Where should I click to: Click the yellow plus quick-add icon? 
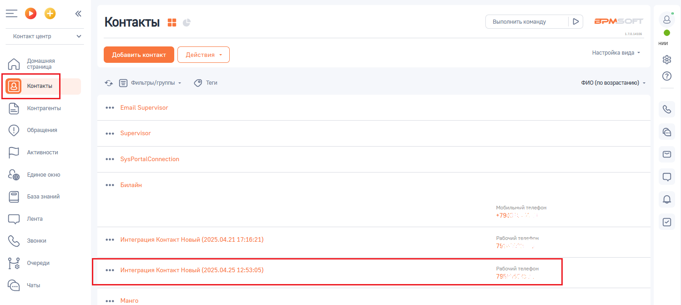click(50, 14)
